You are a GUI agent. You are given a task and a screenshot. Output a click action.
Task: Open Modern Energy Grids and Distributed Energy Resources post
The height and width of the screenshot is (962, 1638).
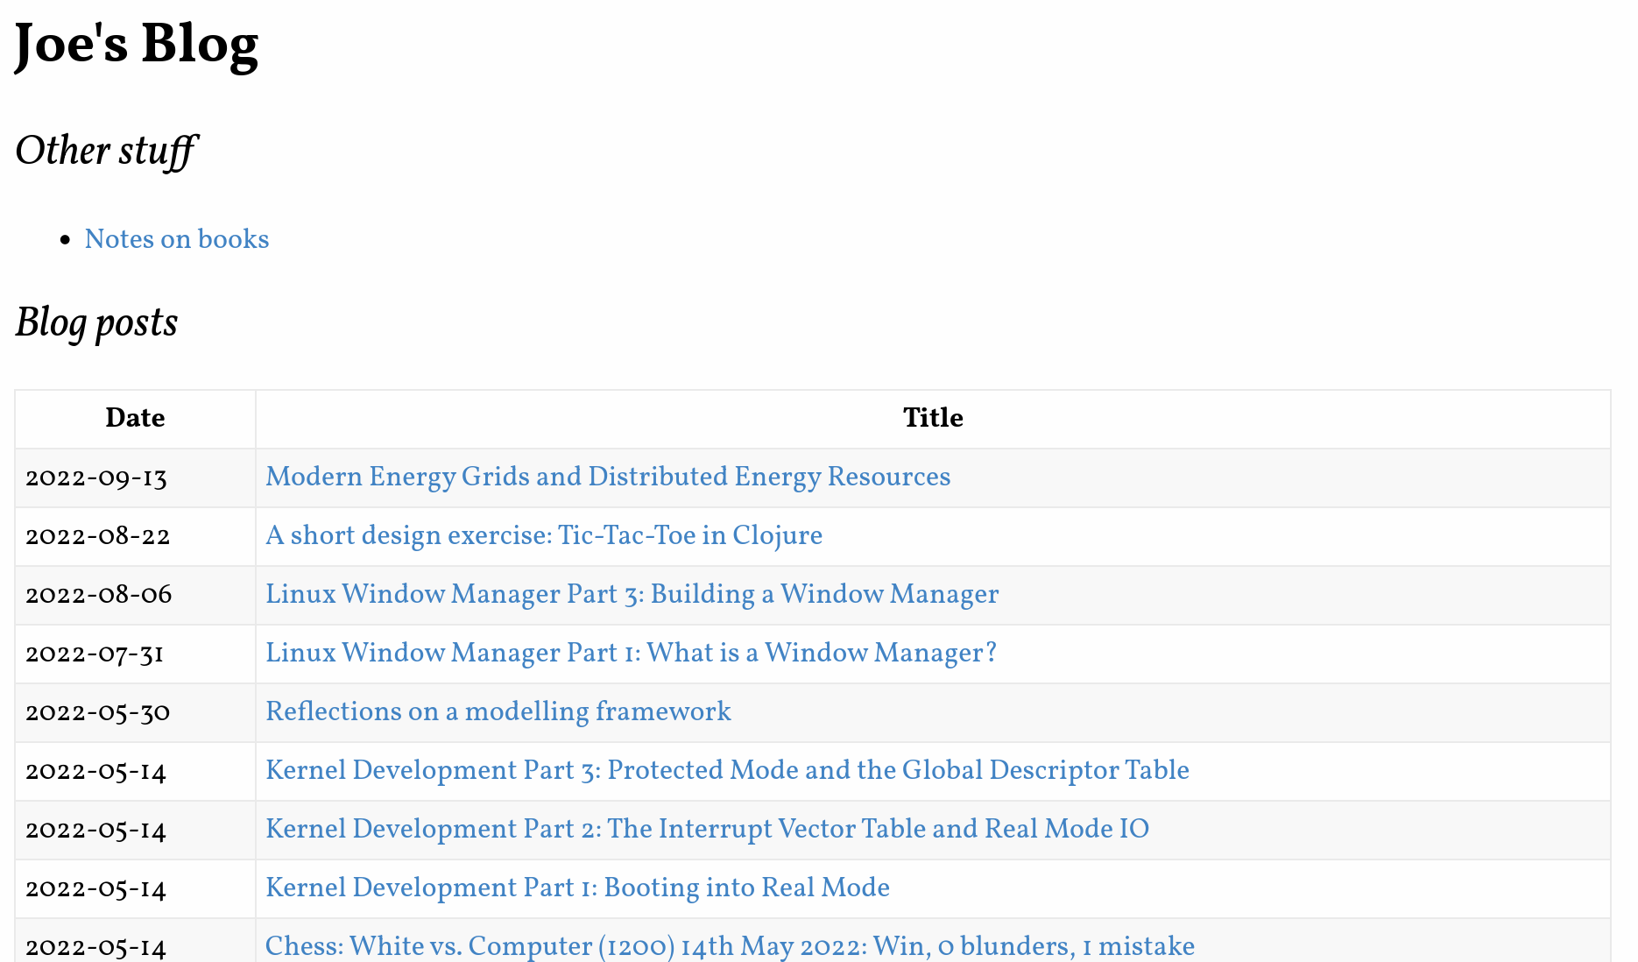[608, 477]
